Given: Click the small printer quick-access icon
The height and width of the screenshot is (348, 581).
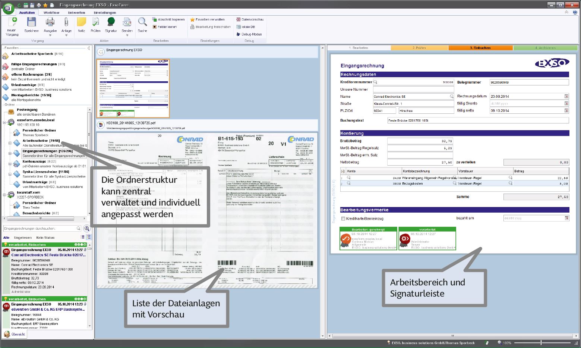Looking at the screenshot, I should [39, 5].
